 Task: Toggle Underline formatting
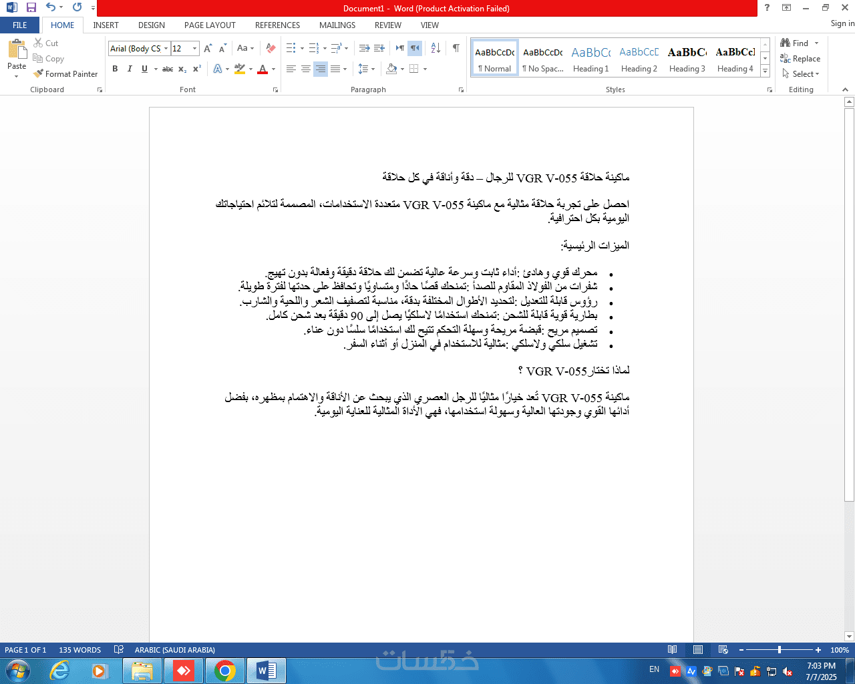click(144, 69)
